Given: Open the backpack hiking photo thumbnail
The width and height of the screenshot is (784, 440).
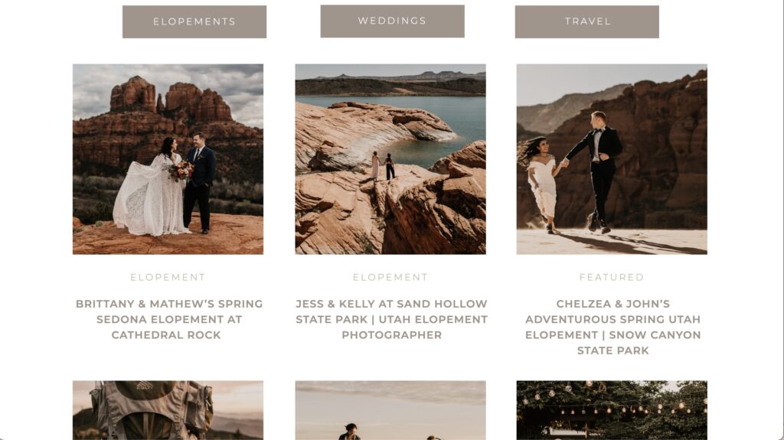Looking at the screenshot, I should point(168,410).
